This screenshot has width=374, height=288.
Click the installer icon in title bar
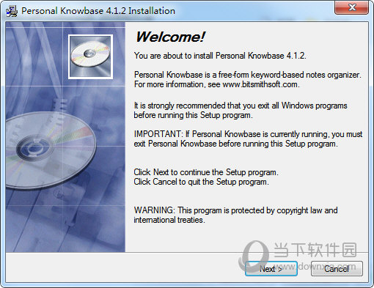[x=12, y=11]
